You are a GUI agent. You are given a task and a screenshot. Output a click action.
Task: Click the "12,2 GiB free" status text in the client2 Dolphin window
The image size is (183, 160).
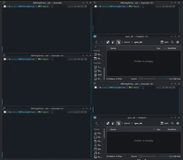pos(174,156)
